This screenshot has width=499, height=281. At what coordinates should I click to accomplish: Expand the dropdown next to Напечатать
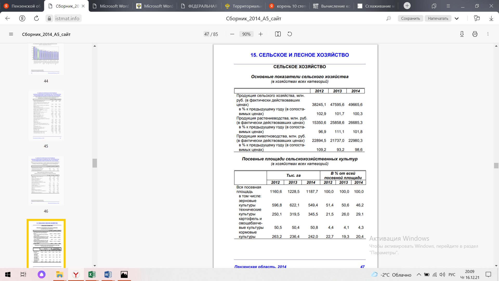pos(457,18)
